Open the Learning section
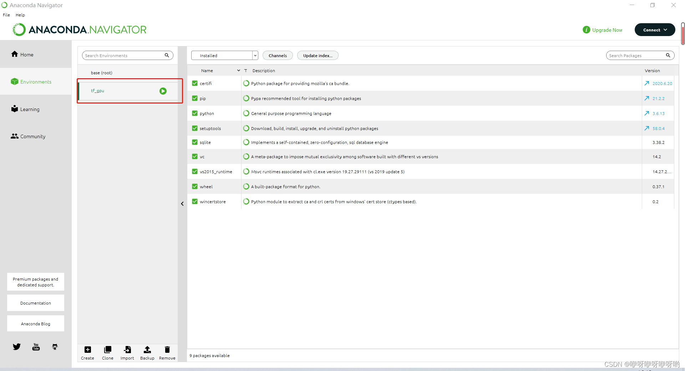 coord(25,109)
